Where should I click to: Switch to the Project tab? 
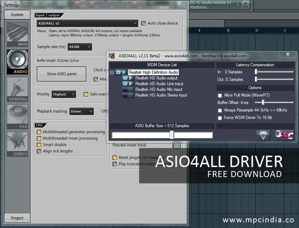17,218
